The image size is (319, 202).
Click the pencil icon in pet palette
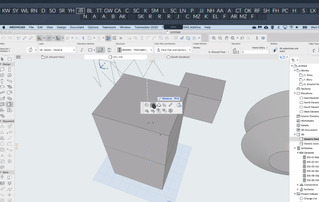(170, 105)
